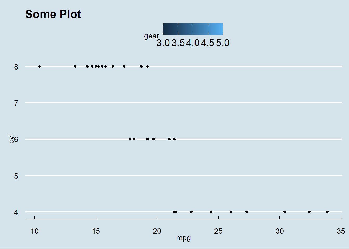
Task: Click the 5.0 legend label
Action: pyautogui.click(x=223, y=43)
